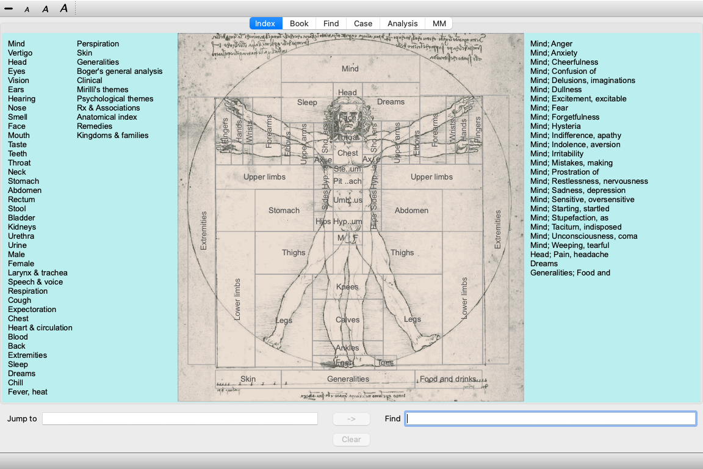Select Mind; Sadness, depression rubric
The width and height of the screenshot is (703, 469).
click(x=577, y=191)
